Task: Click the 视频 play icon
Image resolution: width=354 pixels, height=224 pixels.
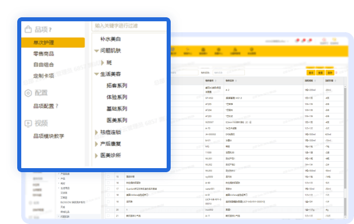Action: (x=28, y=123)
